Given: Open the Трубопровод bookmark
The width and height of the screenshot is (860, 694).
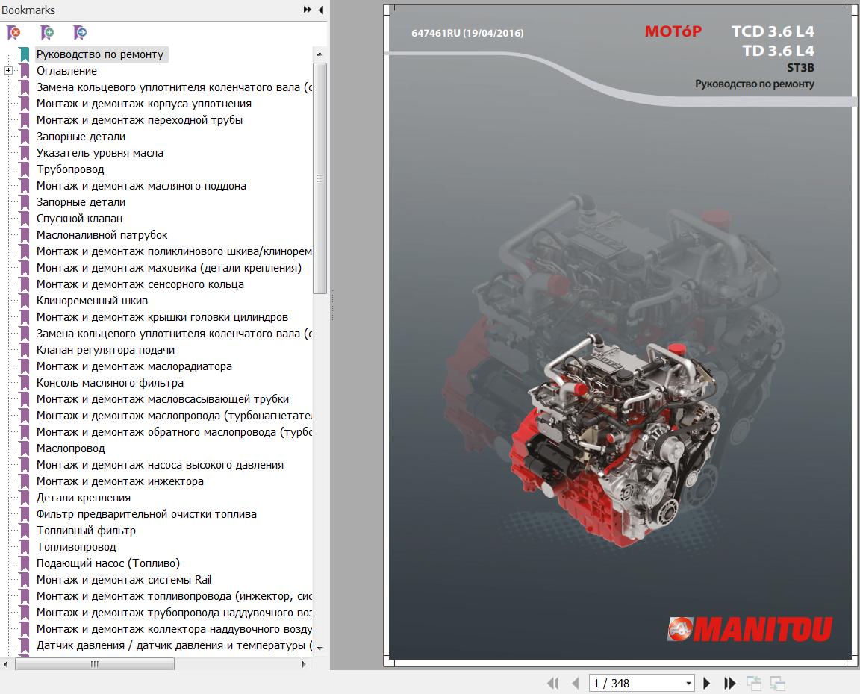Looking at the screenshot, I should pyautogui.click(x=70, y=169).
